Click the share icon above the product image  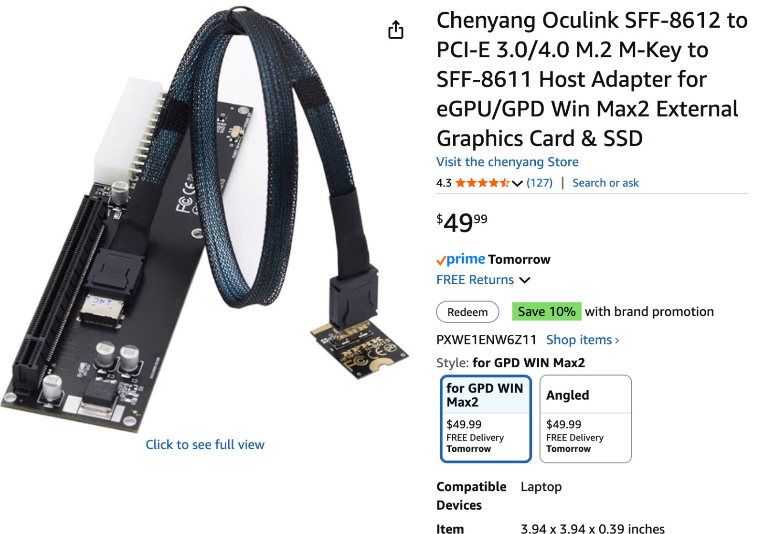coord(395,30)
